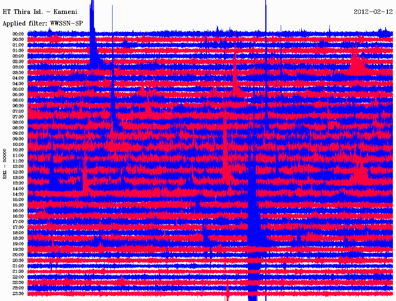Click the 12:30 time label
Screen dimensions: 396x301
click(18, 172)
